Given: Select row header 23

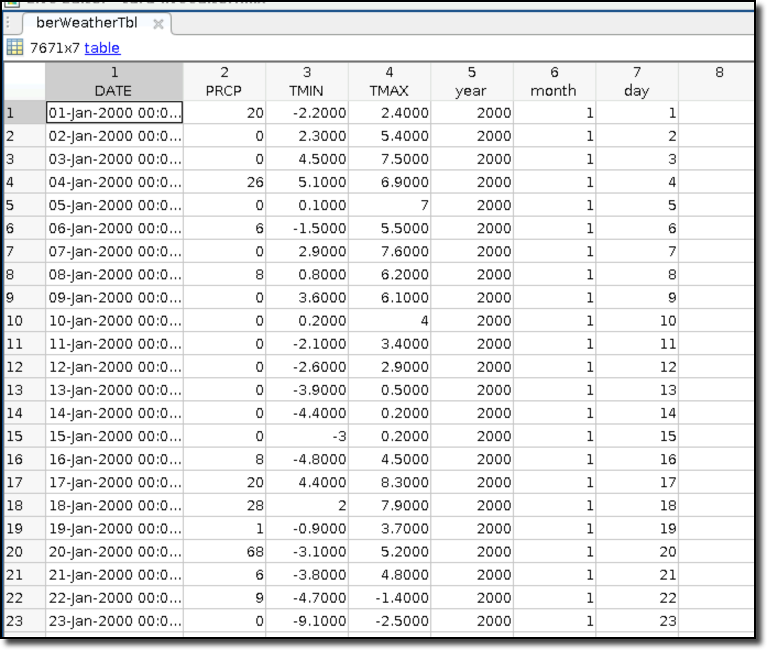Looking at the screenshot, I should 24,621.
